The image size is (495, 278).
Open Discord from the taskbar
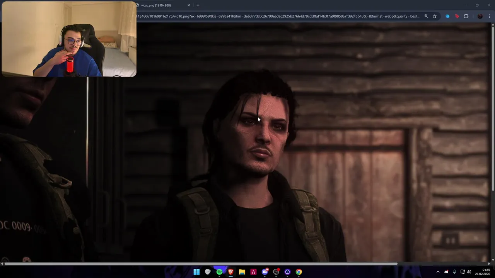(265, 272)
